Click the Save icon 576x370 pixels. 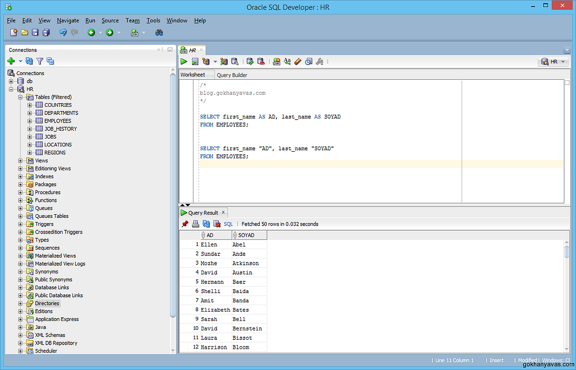[x=35, y=32]
